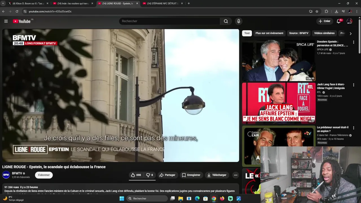
Task: Click the S'abonner button
Action: point(44,175)
